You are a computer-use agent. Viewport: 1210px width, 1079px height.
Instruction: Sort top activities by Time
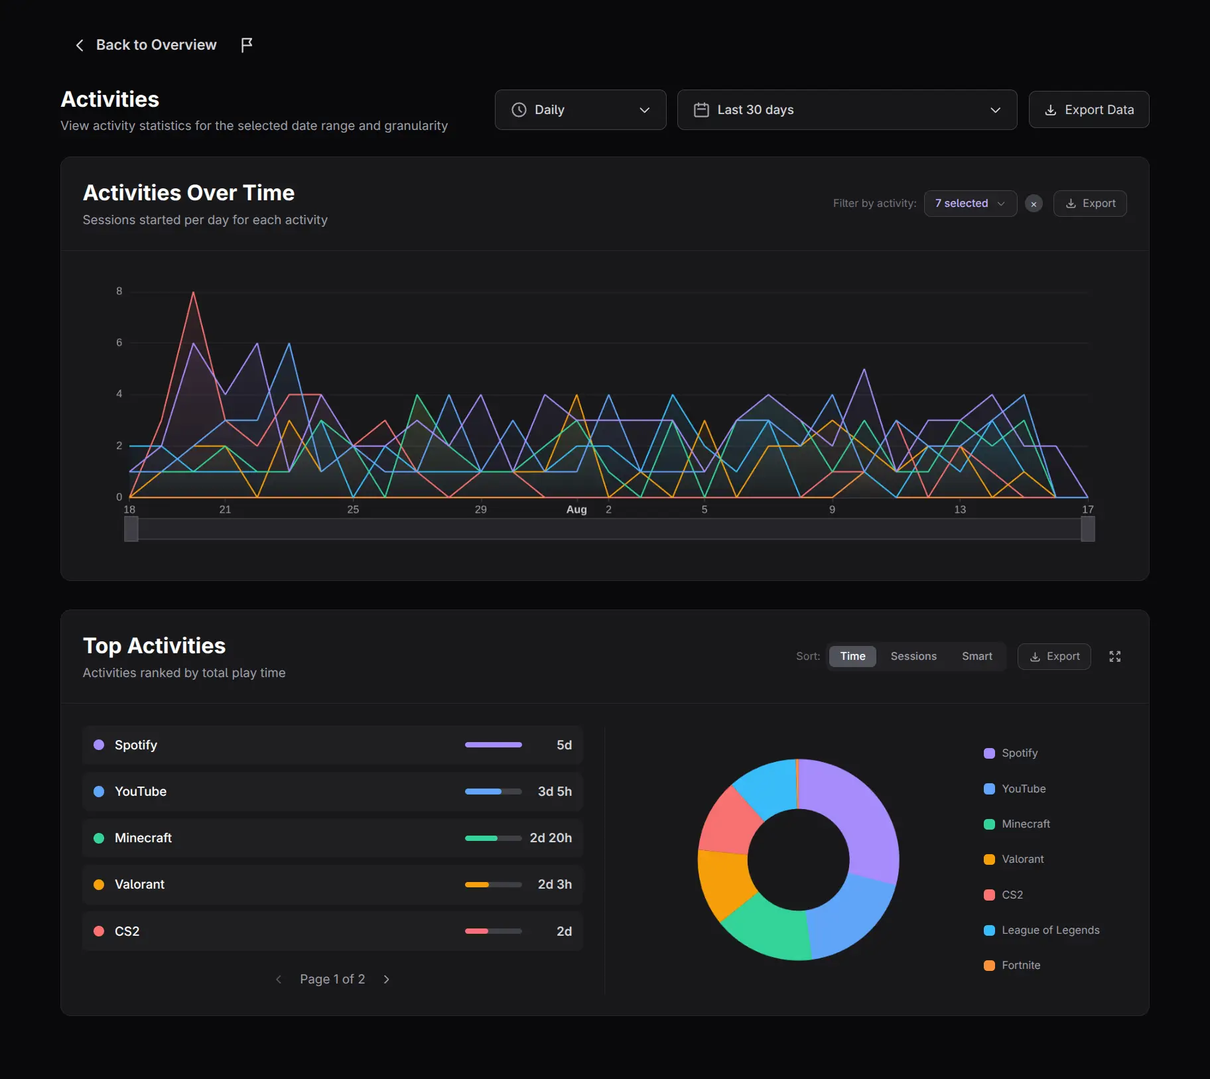tap(852, 656)
